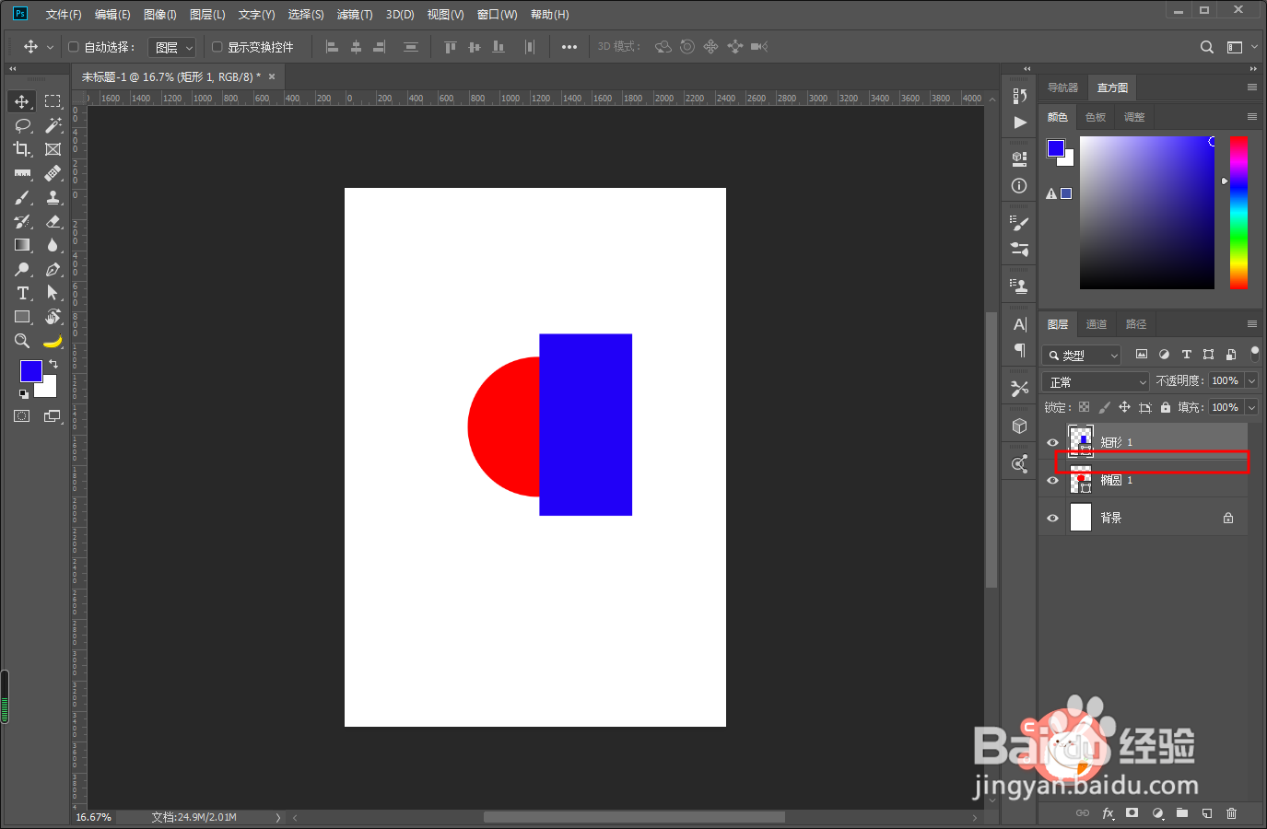
Task: Switch to the 导航器 tab
Action: (x=1062, y=88)
